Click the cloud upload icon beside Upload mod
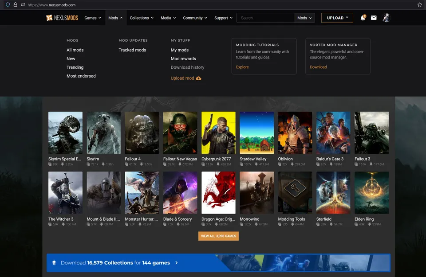The width and height of the screenshot is (426, 277). click(199, 78)
